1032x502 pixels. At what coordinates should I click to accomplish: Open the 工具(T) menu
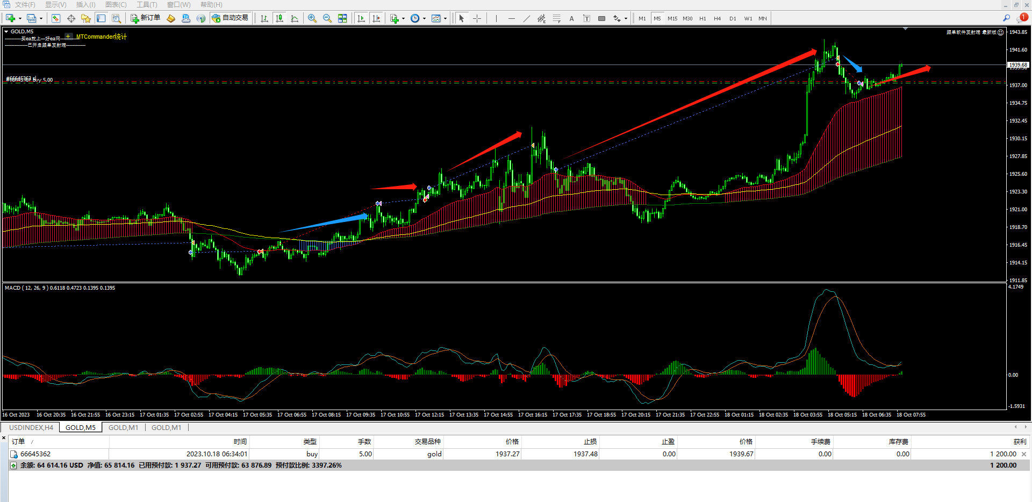click(147, 5)
